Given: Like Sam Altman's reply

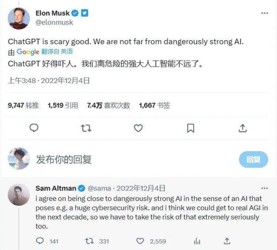Looking at the screenshot, I should [140, 241].
